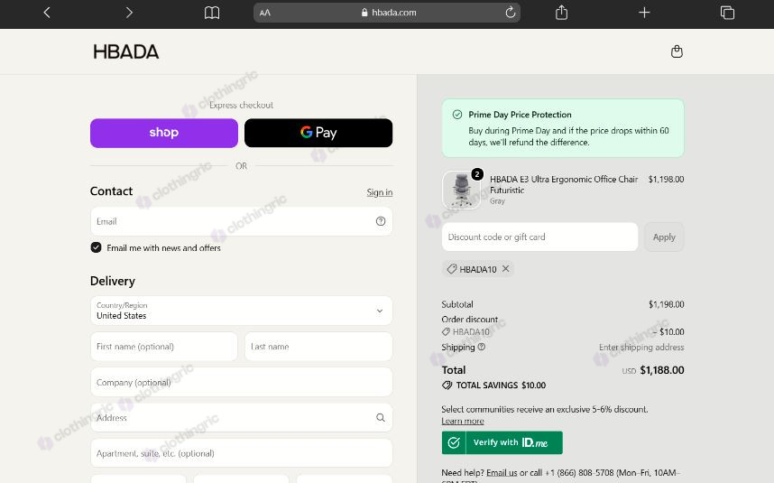Pay with Shop express checkout

click(164, 133)
